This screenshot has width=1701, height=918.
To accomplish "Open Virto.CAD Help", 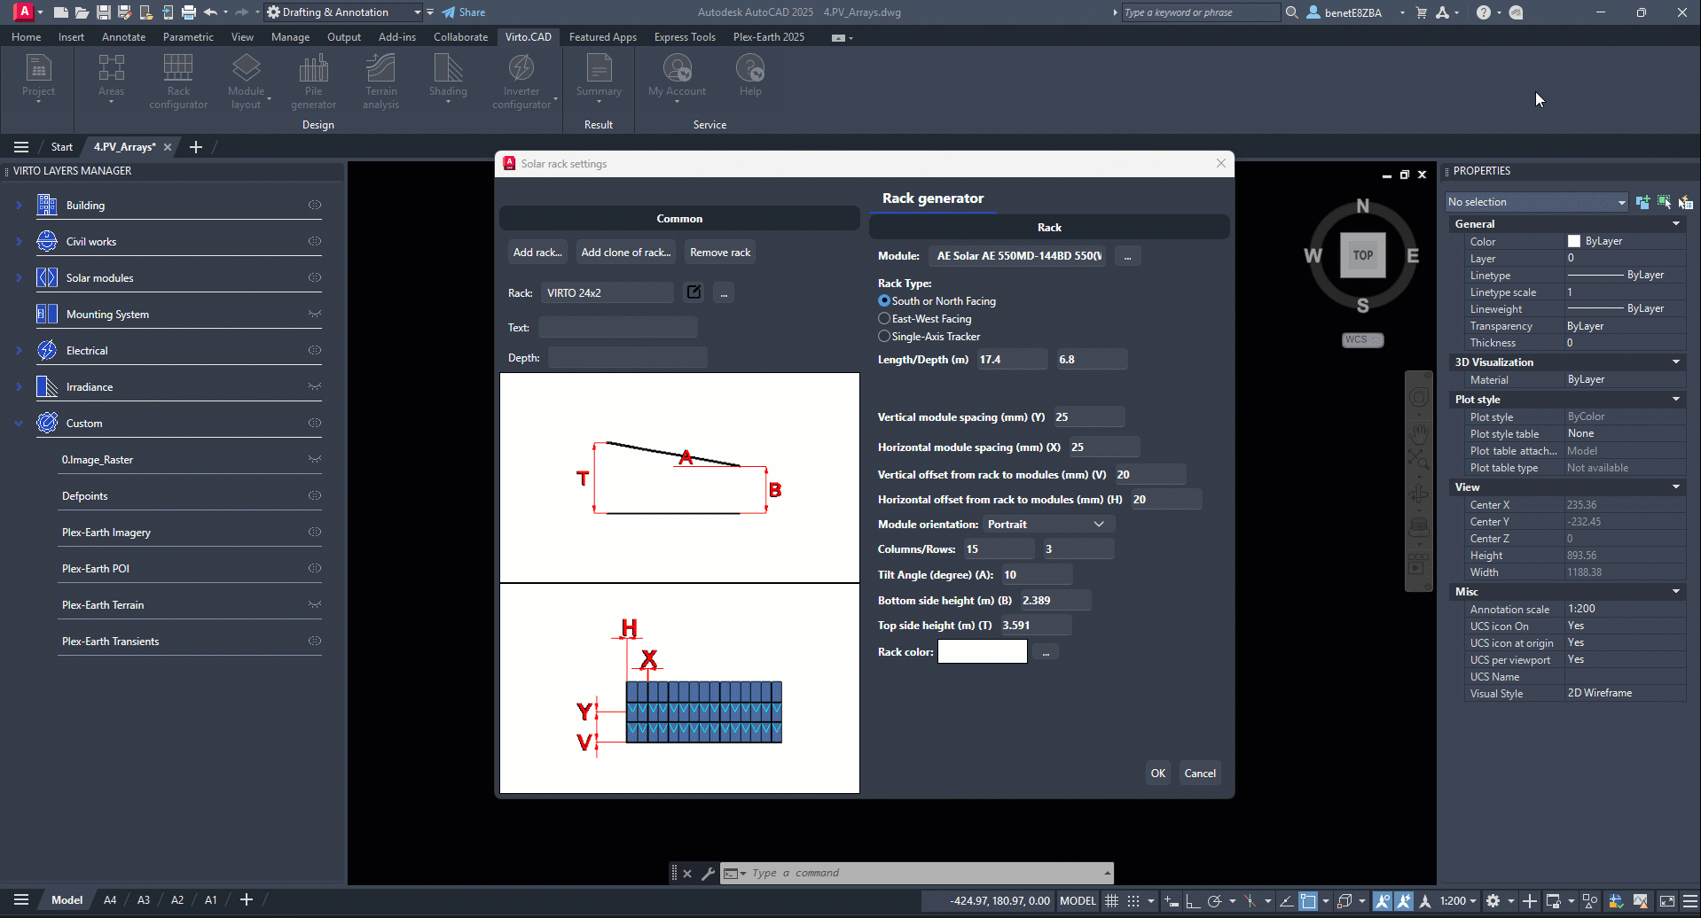I will click(750, 75).
